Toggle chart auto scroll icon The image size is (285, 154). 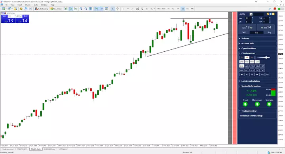pyautogui.click(x=96, y=9)
